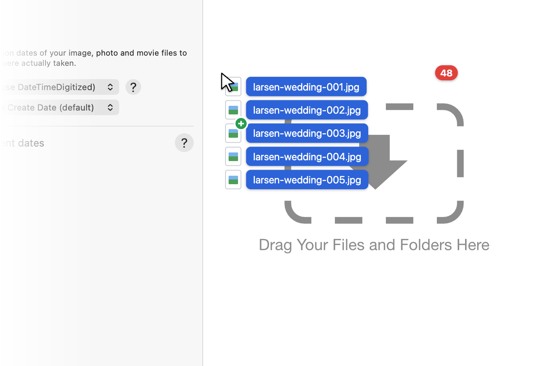Click the larsen-wedding-004.jpg label
The width and height of the screenshot is (549, 366).
tap(307, 157)
